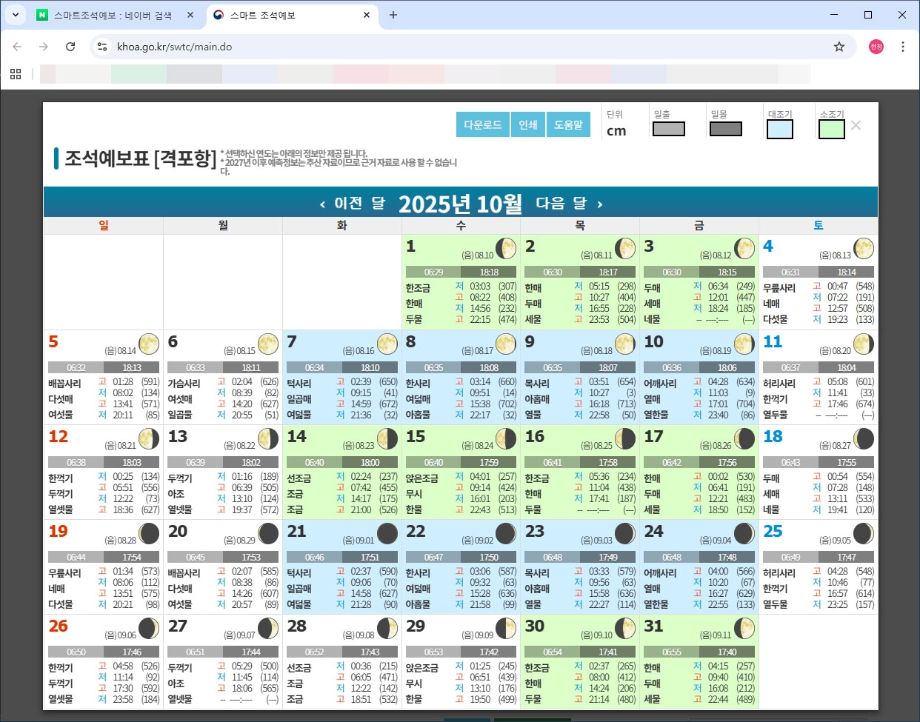The width and height of the screenshot is (920, 722).
Task: Click the page reload icon
Action: pos(70,46)
